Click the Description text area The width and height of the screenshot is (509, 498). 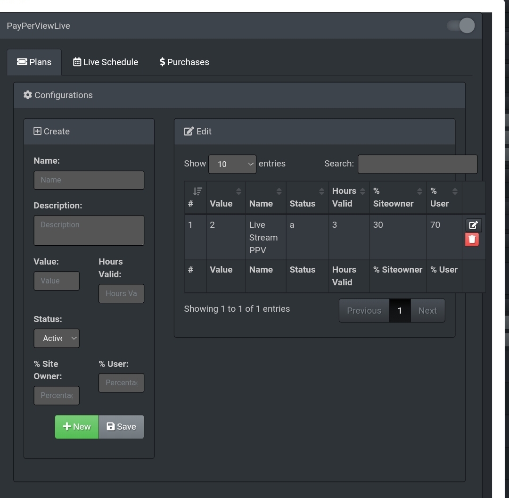(x=89, y=230)
